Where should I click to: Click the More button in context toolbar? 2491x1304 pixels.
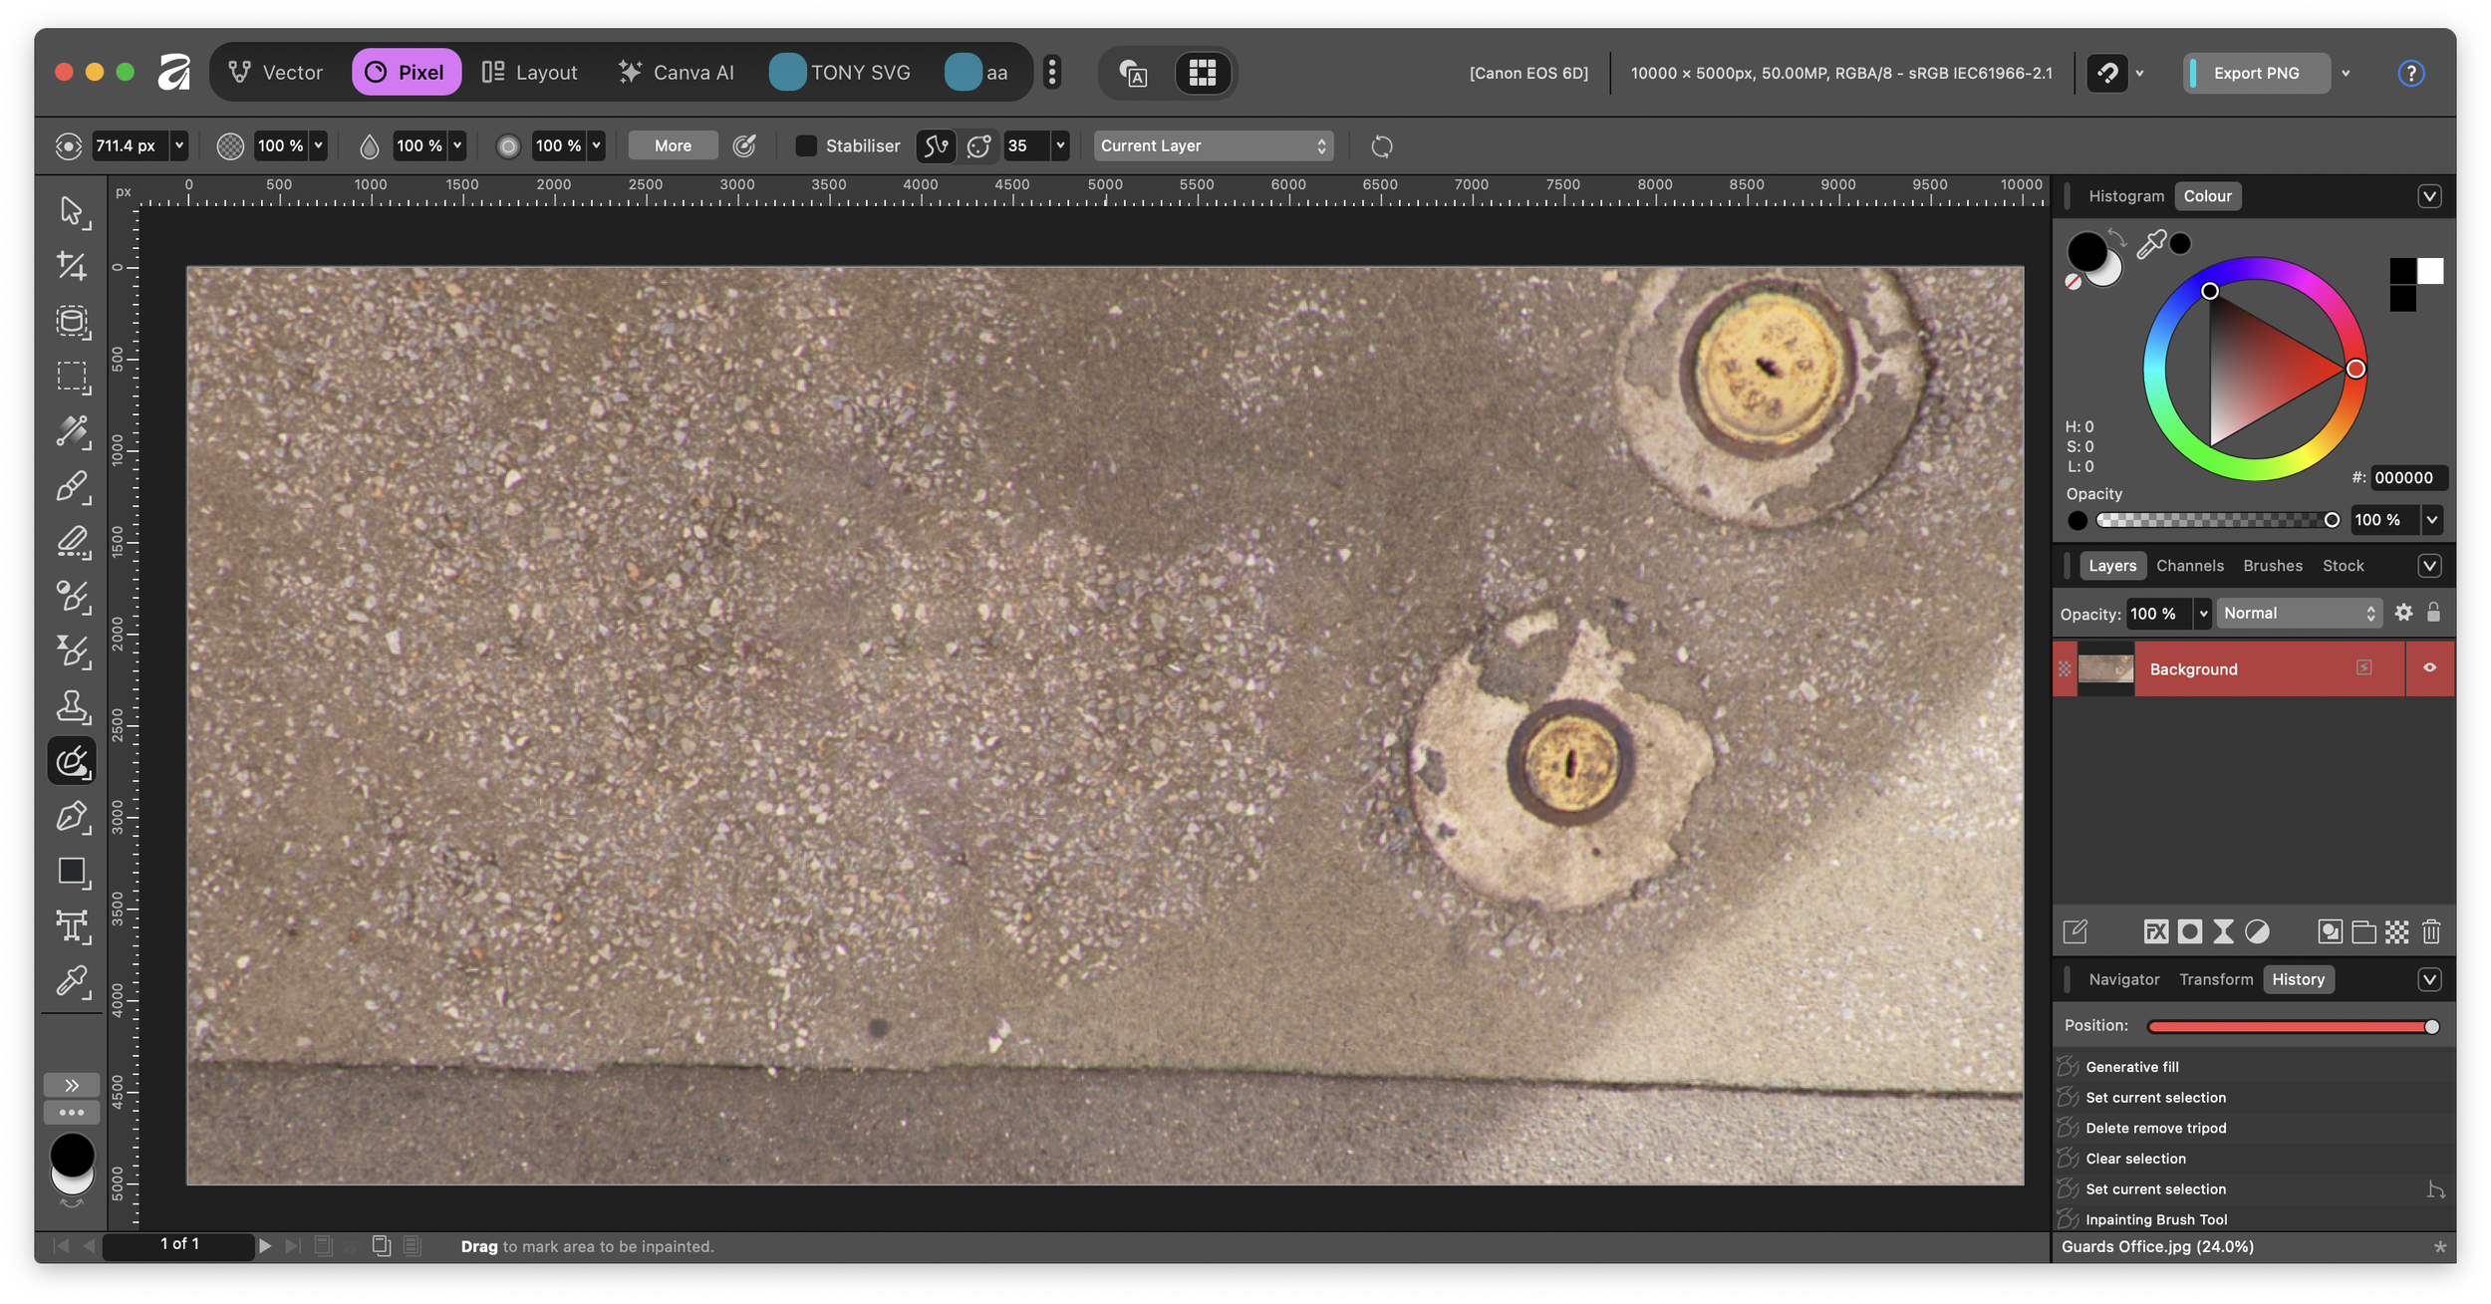pyautogui.click(x=673, y=146)
